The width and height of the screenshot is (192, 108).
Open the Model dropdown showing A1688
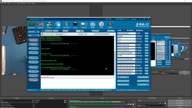pyautogui.click(x=127, y=56)
